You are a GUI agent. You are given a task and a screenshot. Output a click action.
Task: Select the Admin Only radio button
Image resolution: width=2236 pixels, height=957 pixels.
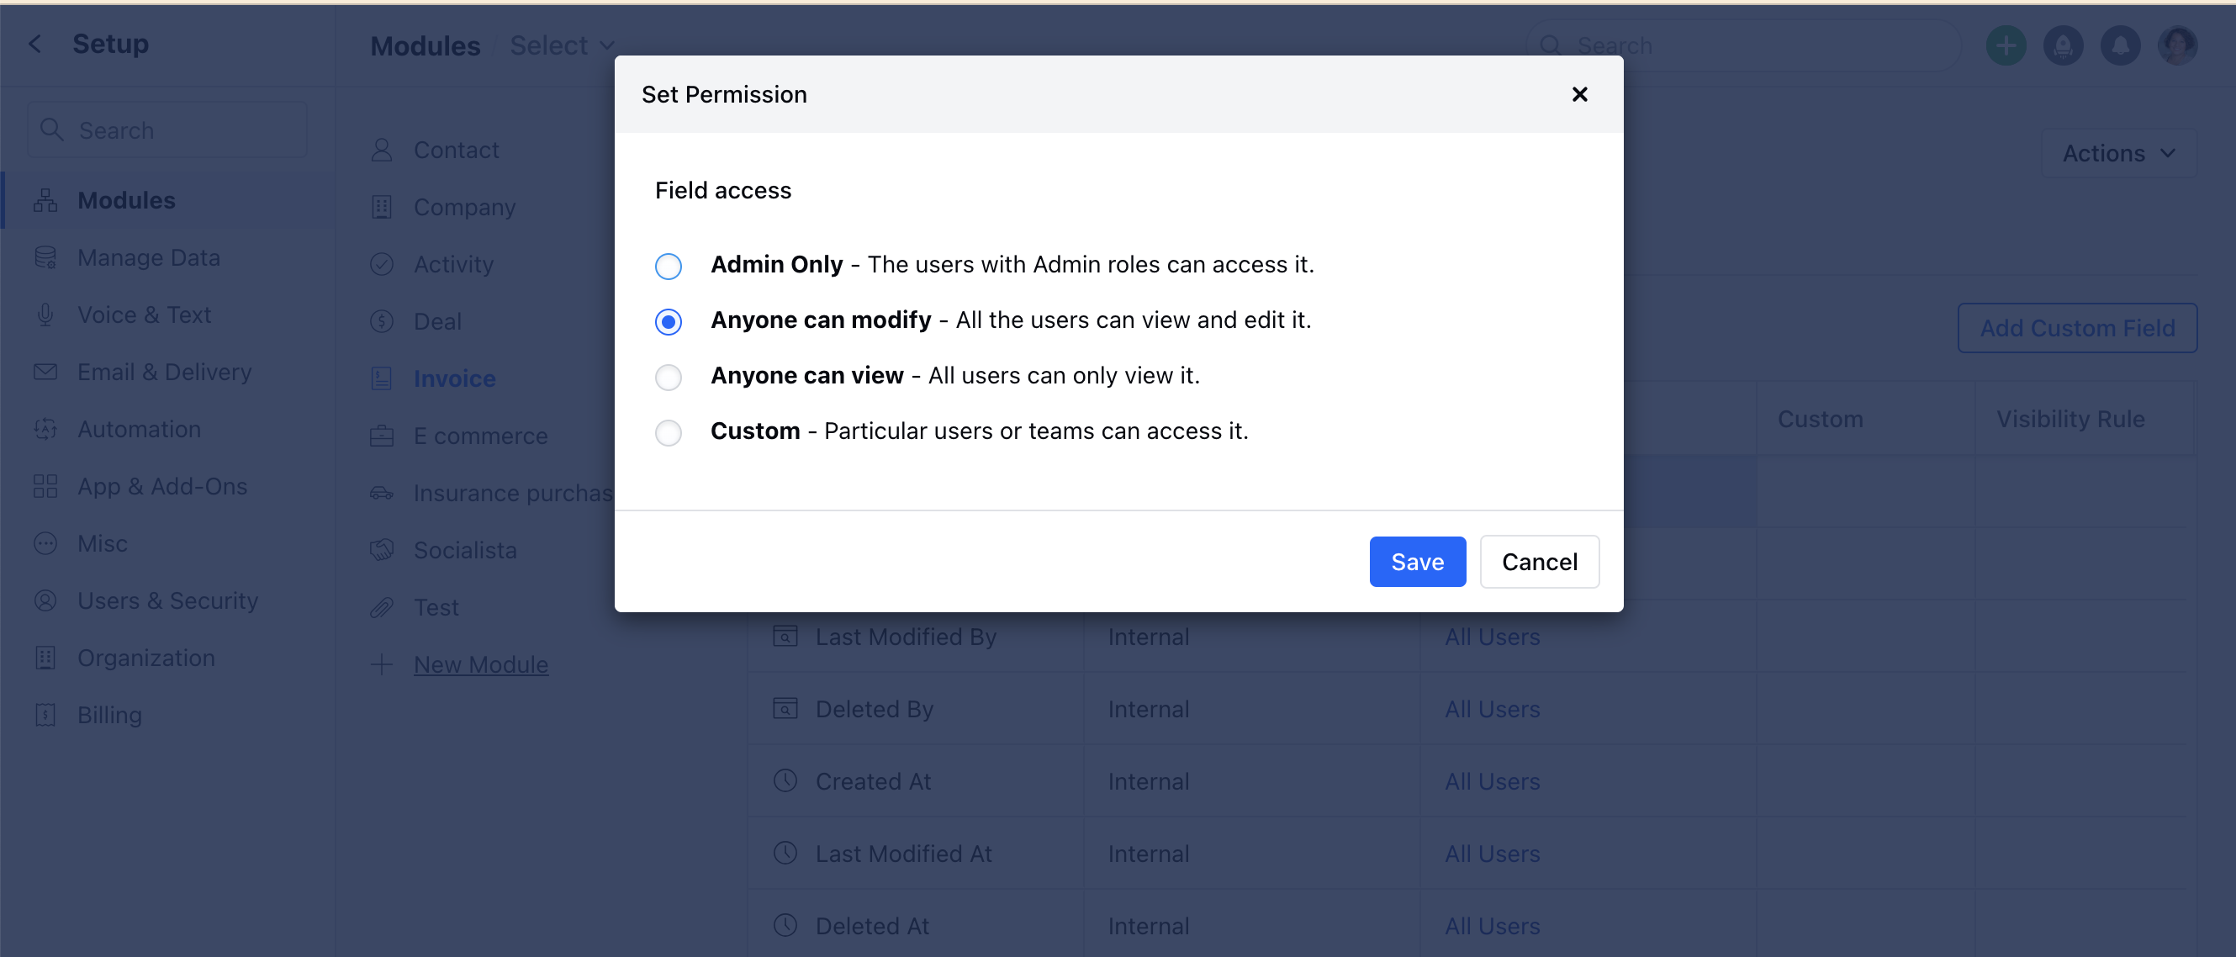coord(669,266)
